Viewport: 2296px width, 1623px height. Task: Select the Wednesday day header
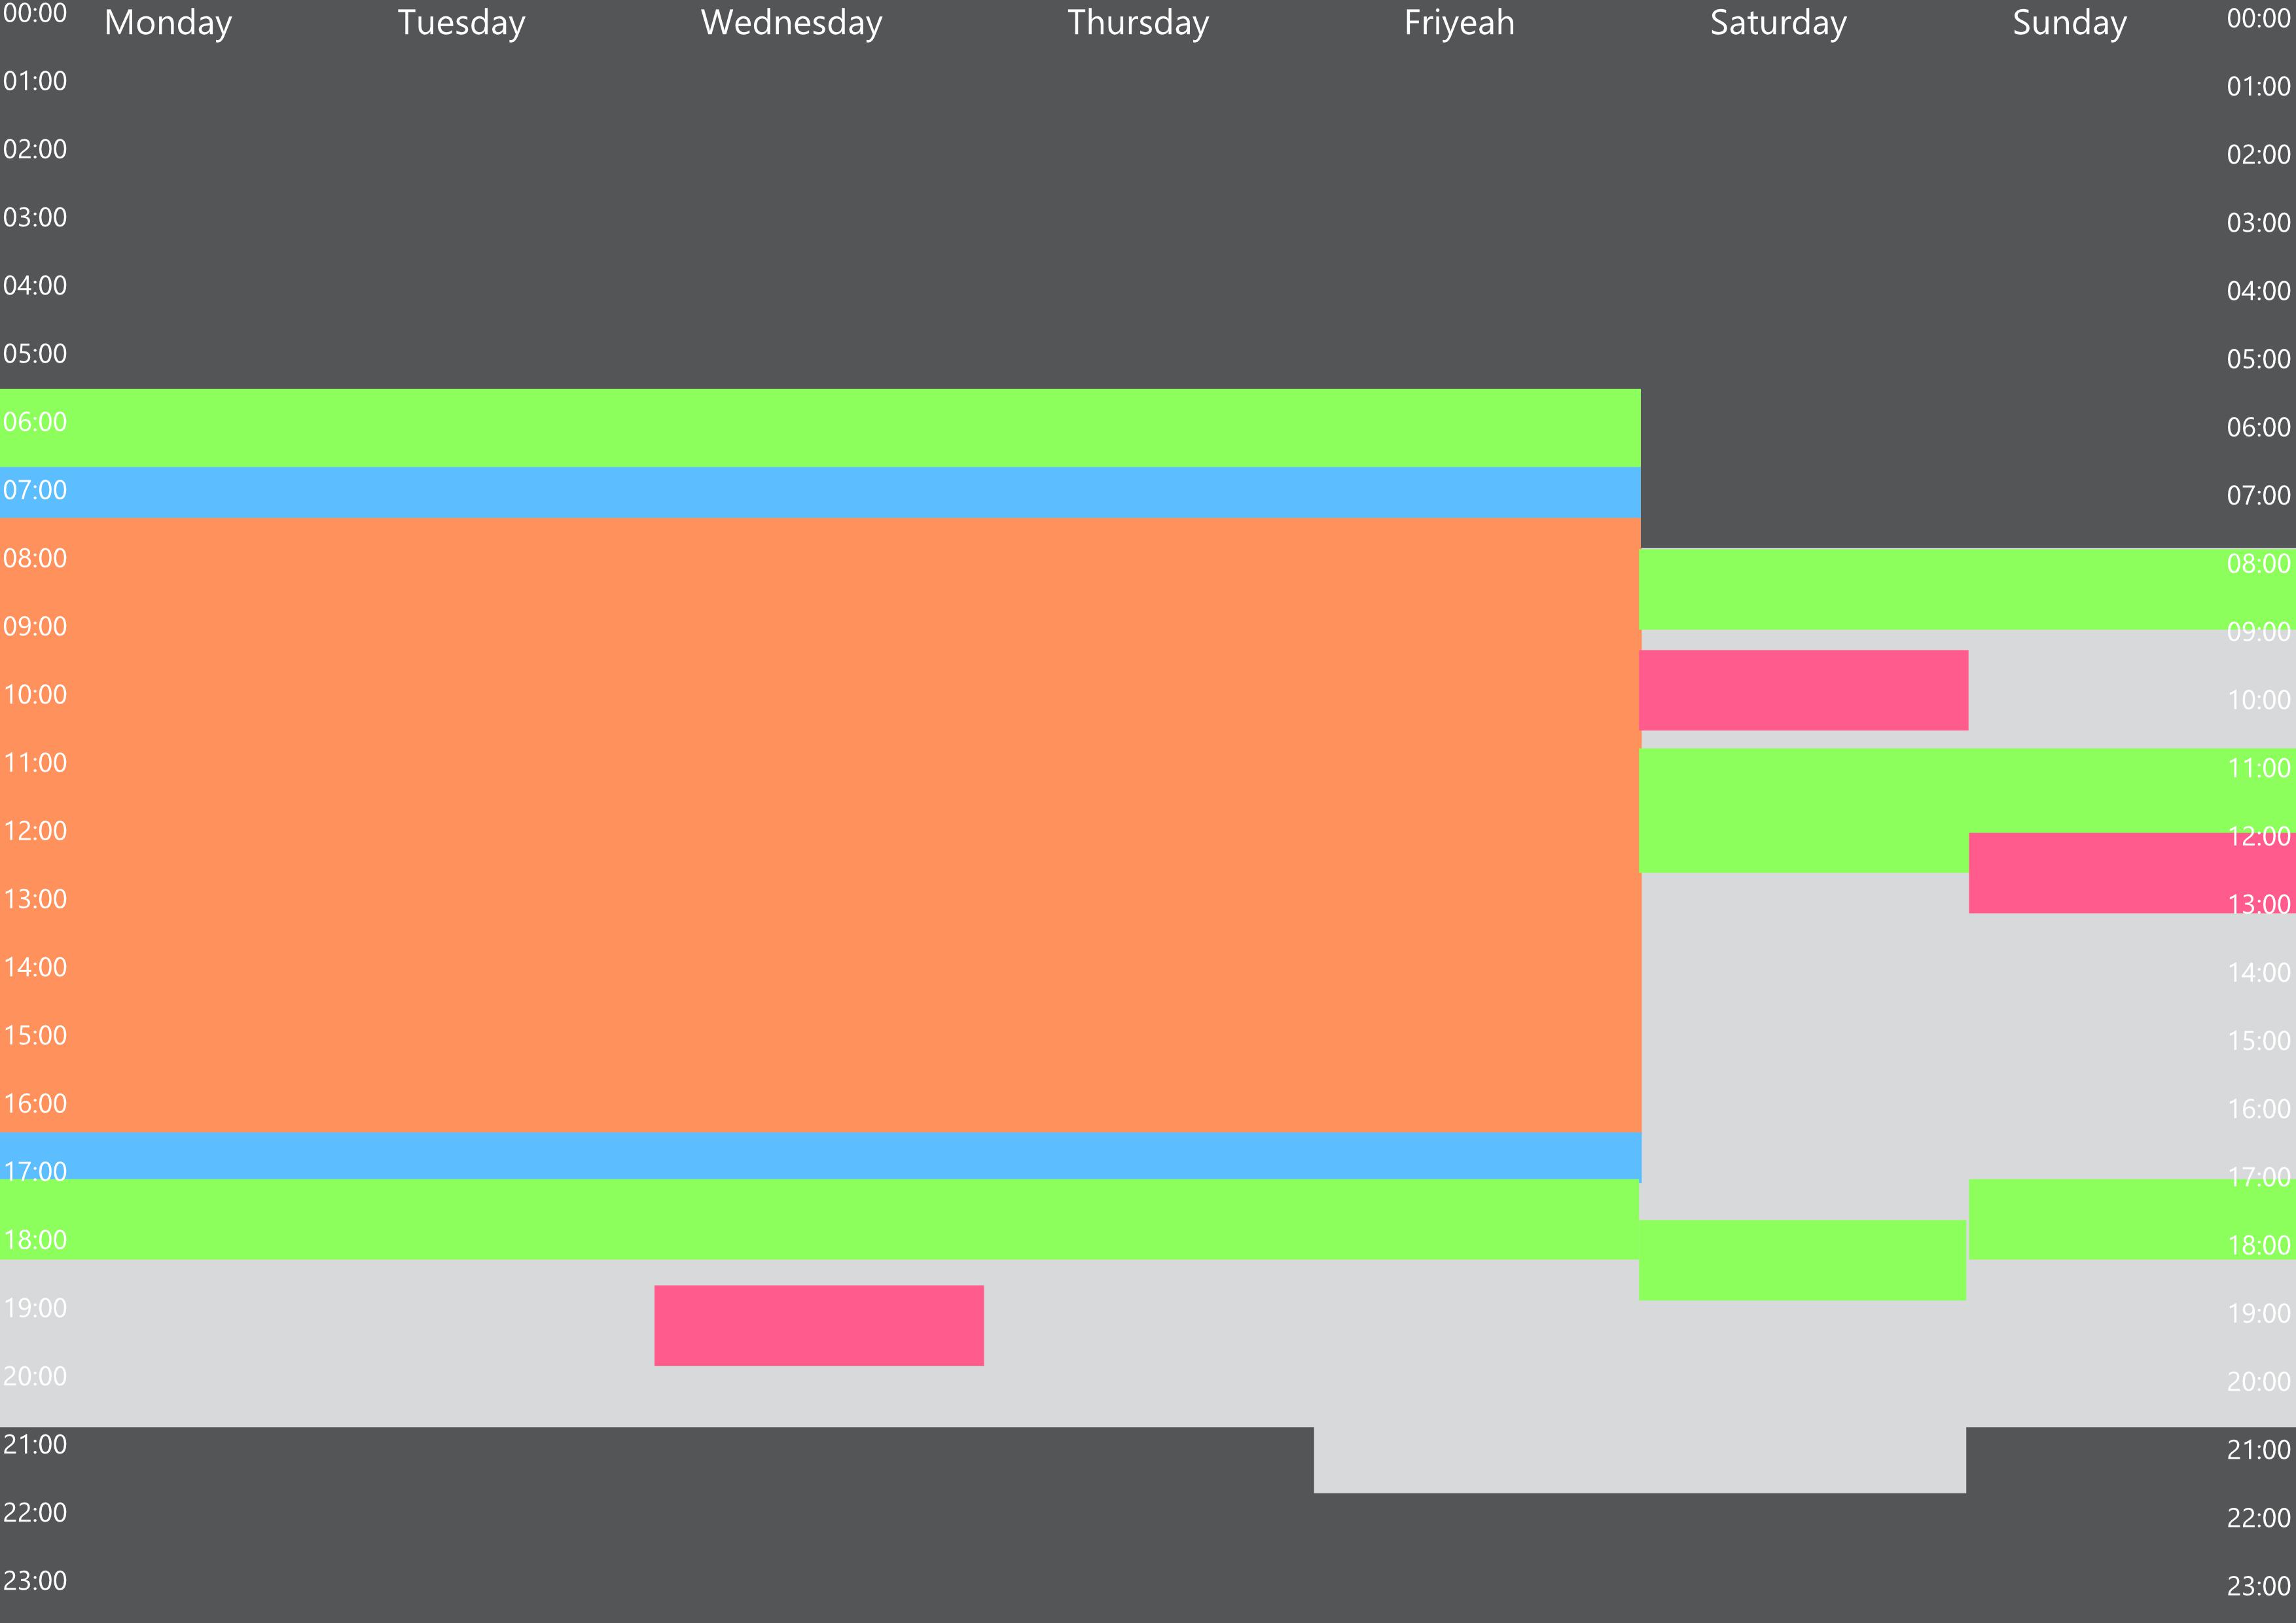tap(791, 23)
